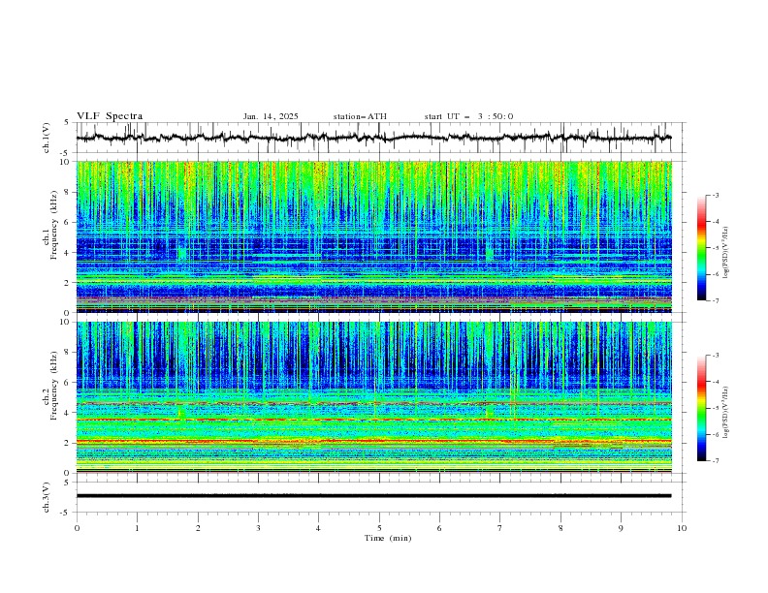Viewport: 768px width, 593px height.
Task: Click time axis tick label '0'
Action: [77, 528]
